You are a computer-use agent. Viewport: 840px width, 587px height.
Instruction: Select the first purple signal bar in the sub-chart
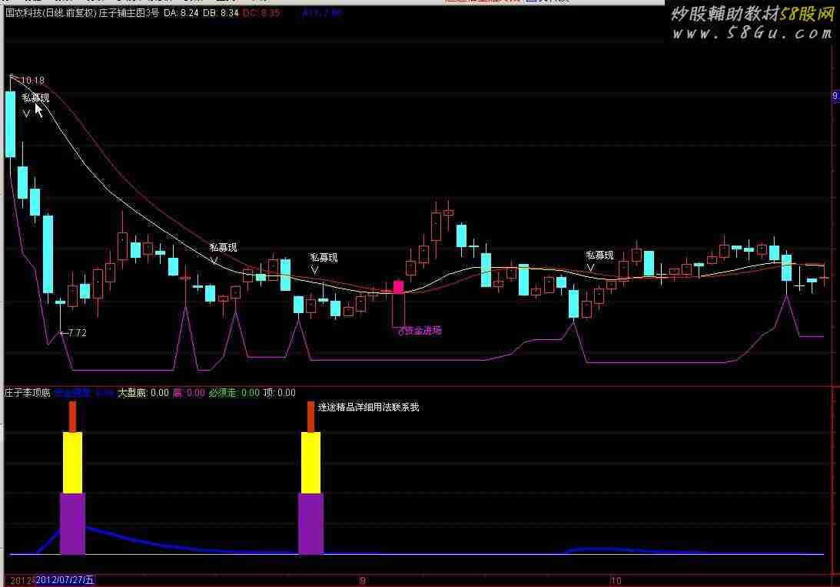coord(72,524)
